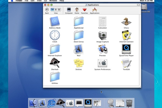Image resolution: width=162 pixels, height=108 pixels.
Task: Switch to icon view in the View control
Action: [x=53, y=9]
